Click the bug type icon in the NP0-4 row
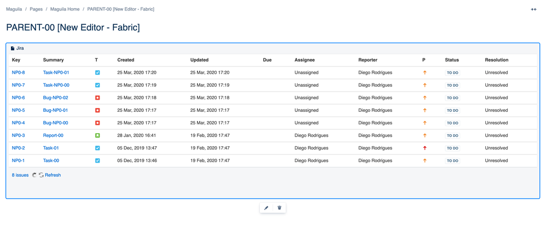The height and width of the screenshot is (228, 546). (x=97, y=123)
